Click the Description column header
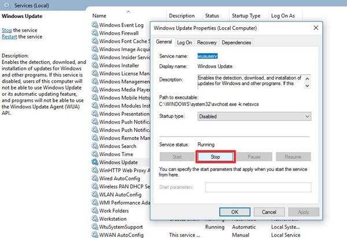 (182, 16)
